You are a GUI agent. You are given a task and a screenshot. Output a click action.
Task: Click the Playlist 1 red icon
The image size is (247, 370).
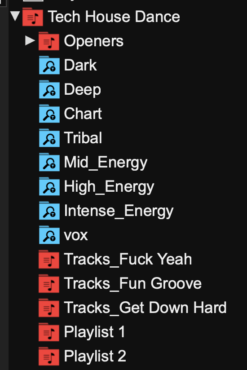tap(49, 332)
